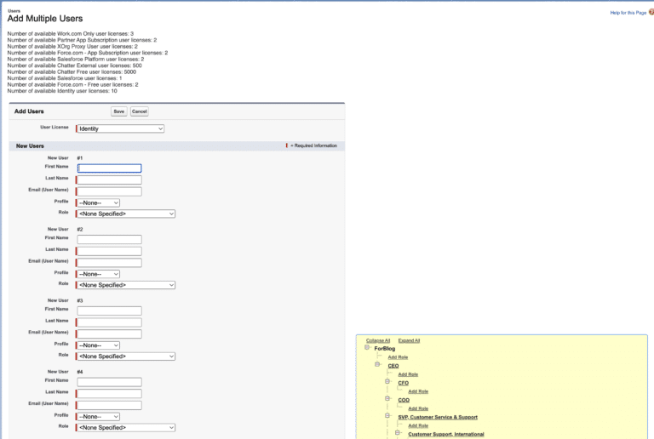This screenshot has width=654, height=439.
Task: Click the Work.com Only user licenses line
Action: (x=71, y=34)
